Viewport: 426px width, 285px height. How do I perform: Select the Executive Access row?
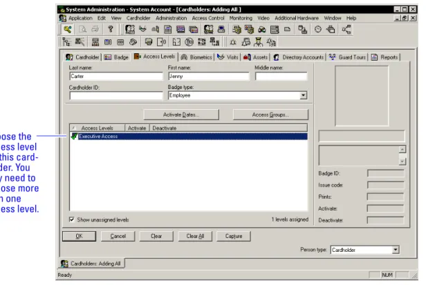tap(189, 136)
